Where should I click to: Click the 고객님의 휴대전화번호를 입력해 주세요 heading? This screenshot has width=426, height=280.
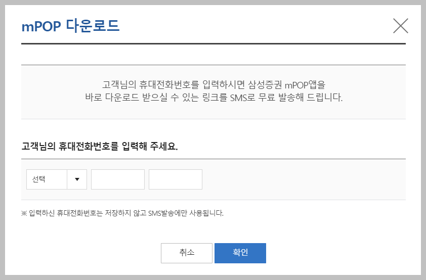pos(100,146)
